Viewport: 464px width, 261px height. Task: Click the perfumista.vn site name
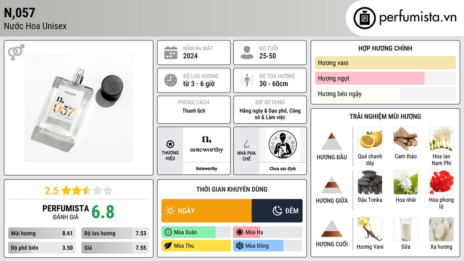418,17
